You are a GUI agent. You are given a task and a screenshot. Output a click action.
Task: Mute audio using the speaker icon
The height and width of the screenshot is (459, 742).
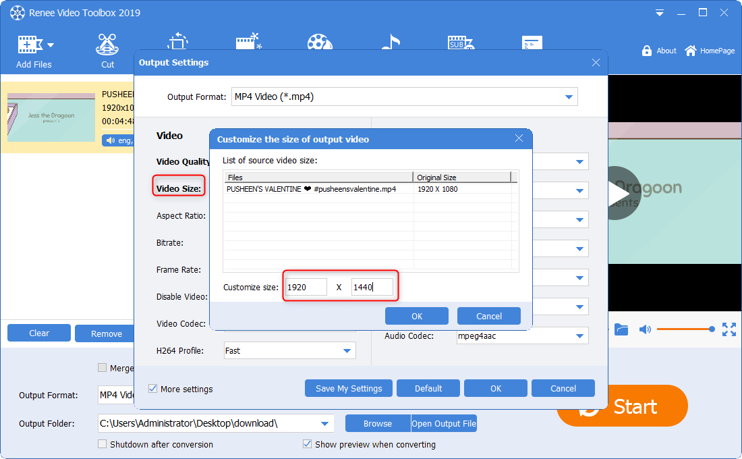click(645, 329)
